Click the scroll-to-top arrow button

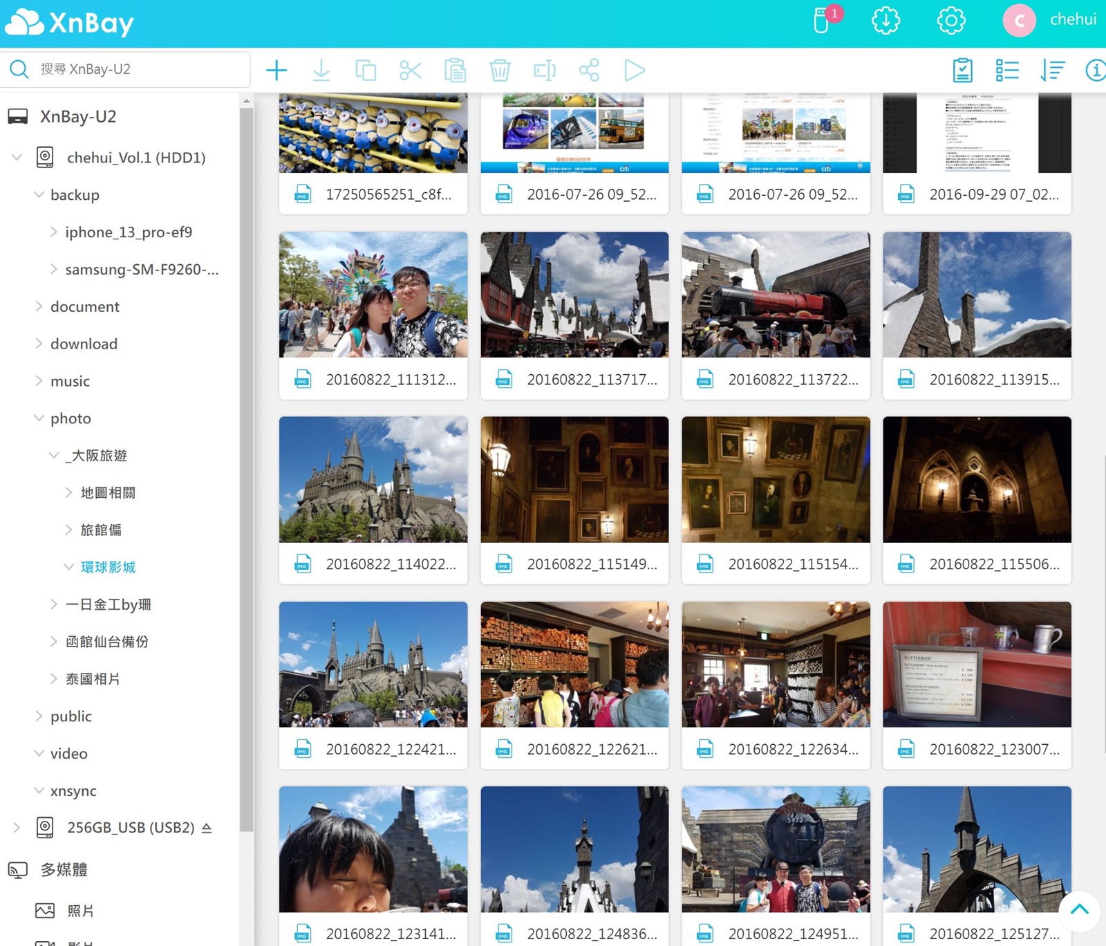tap(1079, 909)
